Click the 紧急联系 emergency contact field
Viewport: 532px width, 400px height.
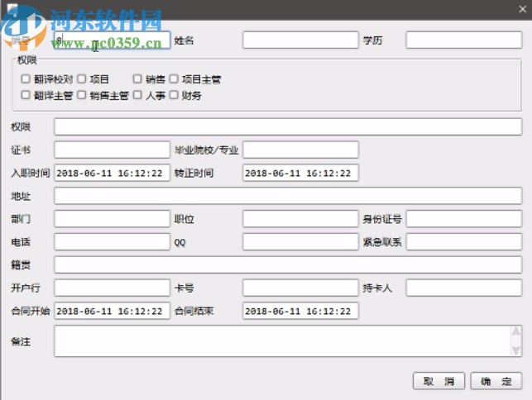(x=464, y=241)
